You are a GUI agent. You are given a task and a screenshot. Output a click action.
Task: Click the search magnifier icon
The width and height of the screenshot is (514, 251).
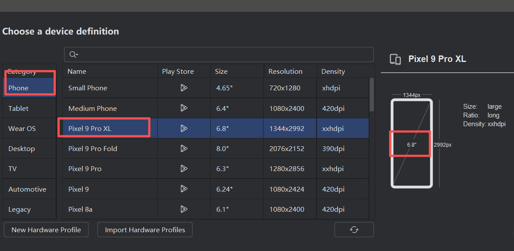[x=74, y=55]
